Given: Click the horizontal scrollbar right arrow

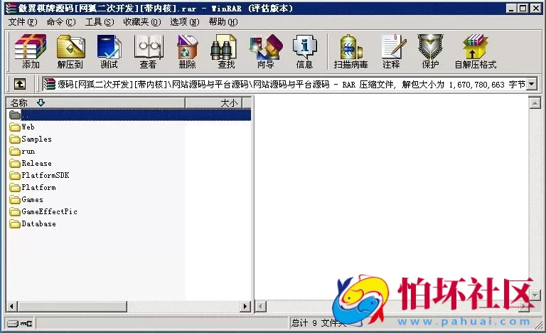Looking at the screenshot, I should [246, 306].
